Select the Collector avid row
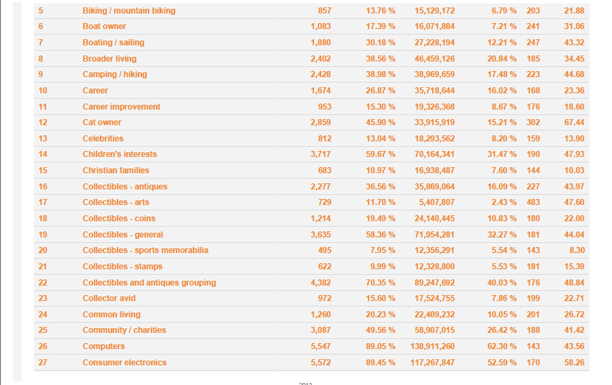The width and height of the screenshot is (612, 385). [109, 298]
